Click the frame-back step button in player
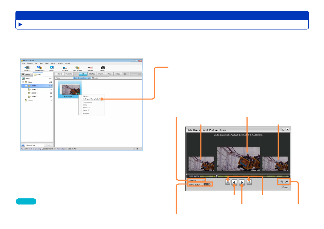Viewport: 324px width, 229px height. pyautogui.click(x=228, y=182)
